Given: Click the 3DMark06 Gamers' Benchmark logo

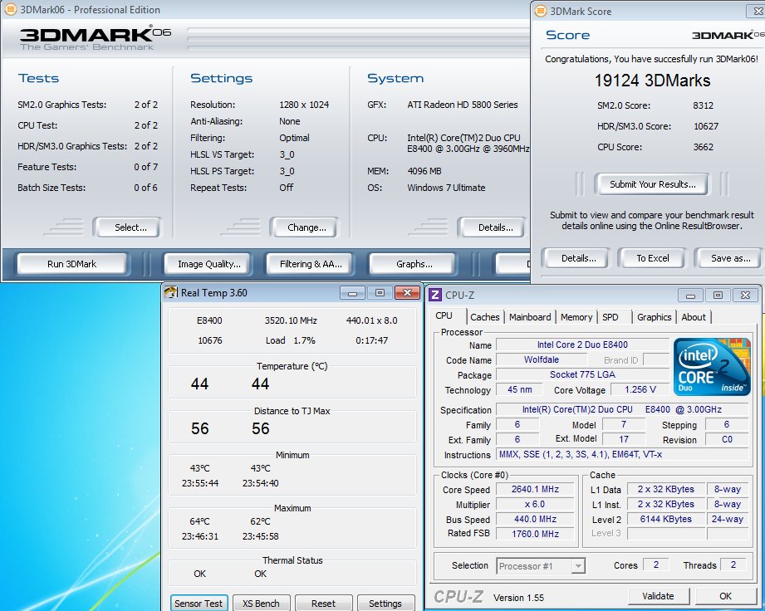Looking at the screenshot, I should pos(96,38).
